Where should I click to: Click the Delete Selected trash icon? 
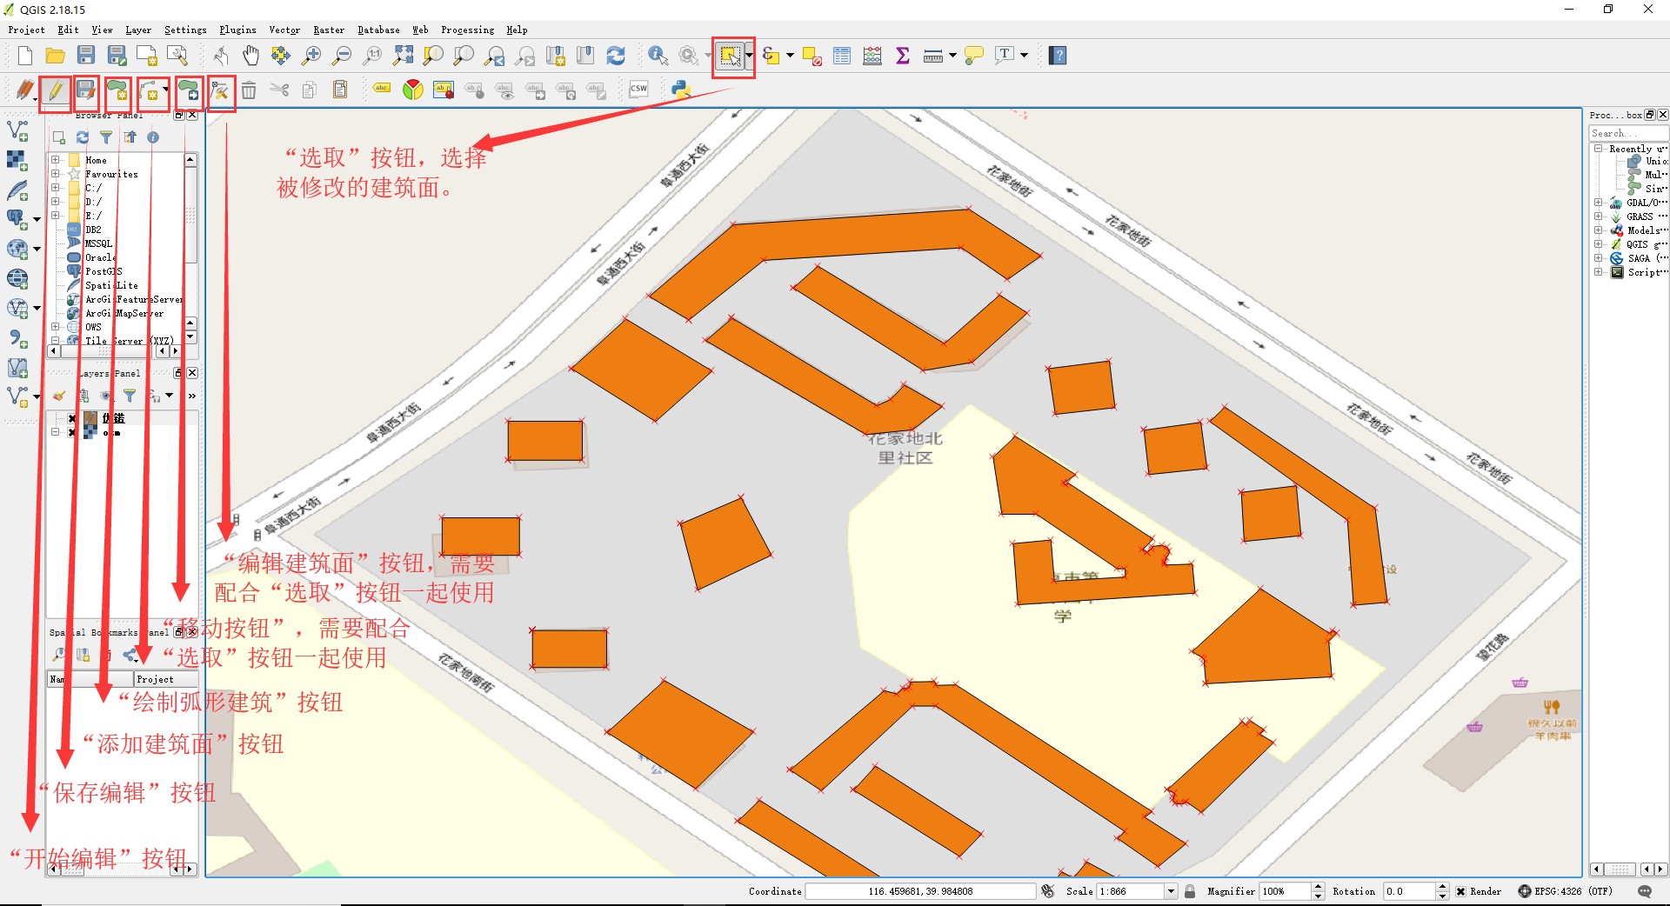250,90
